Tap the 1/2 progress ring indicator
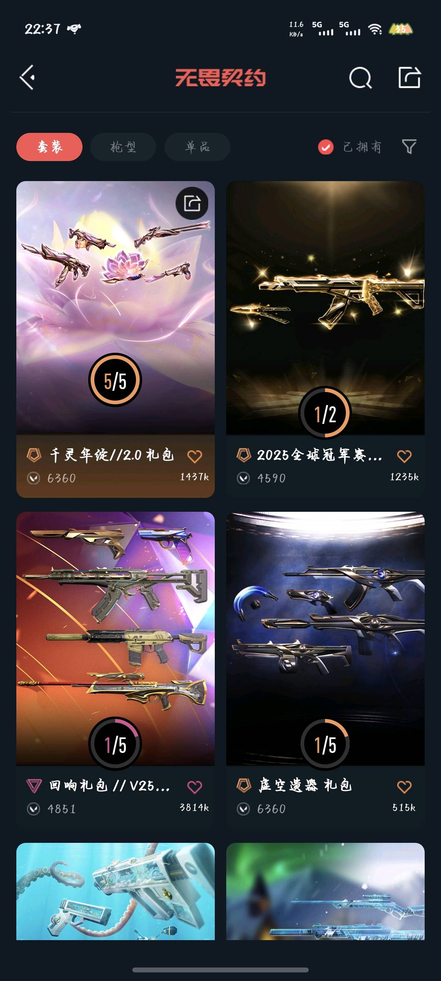441x981 pixels. coord(325,413)
